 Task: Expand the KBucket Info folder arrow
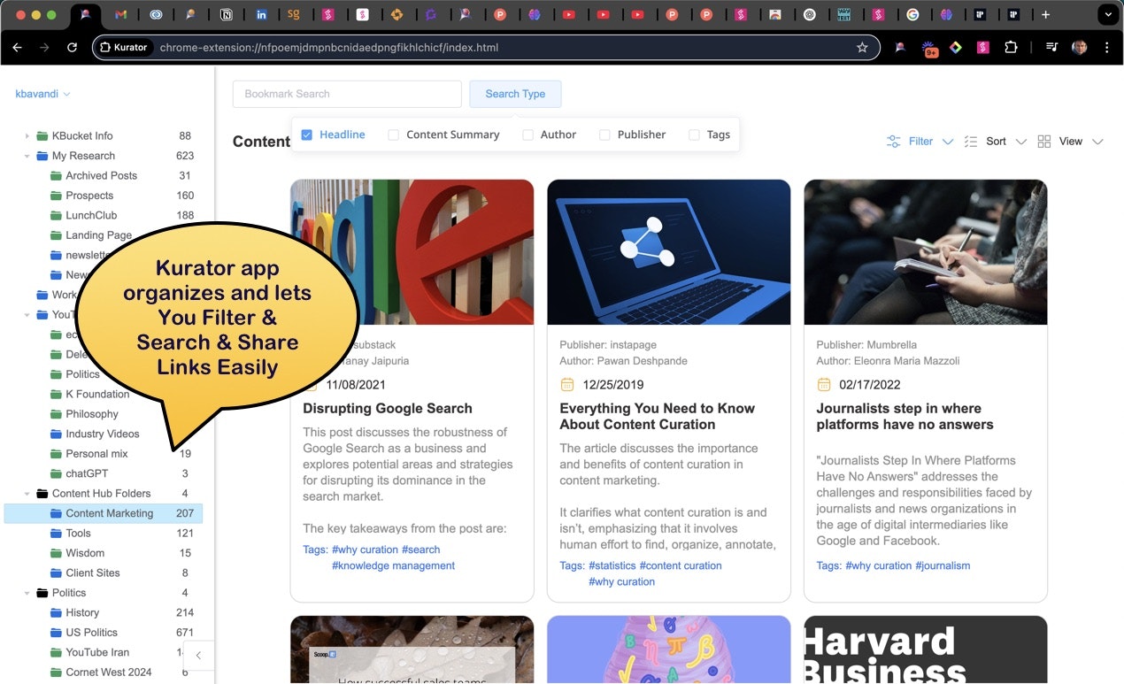point(27,136)
